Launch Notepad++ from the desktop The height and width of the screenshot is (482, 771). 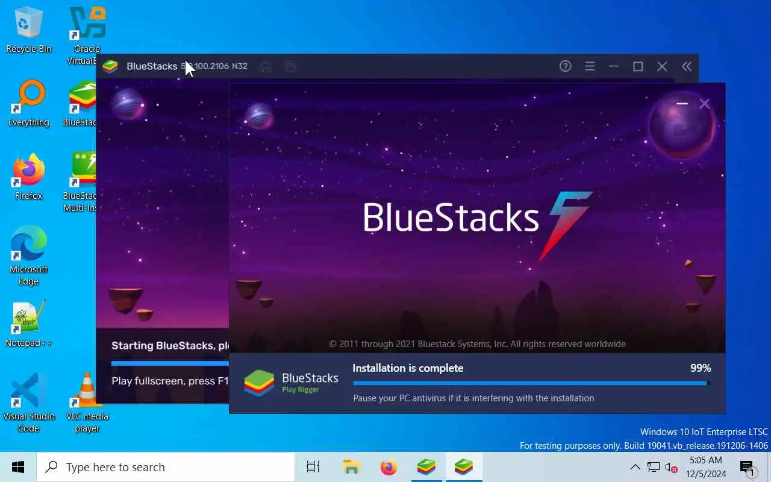pyautogui.click(x=28, y=324)
